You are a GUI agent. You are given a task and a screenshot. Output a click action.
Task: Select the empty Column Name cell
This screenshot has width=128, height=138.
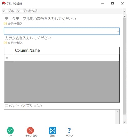pos(66,58)
